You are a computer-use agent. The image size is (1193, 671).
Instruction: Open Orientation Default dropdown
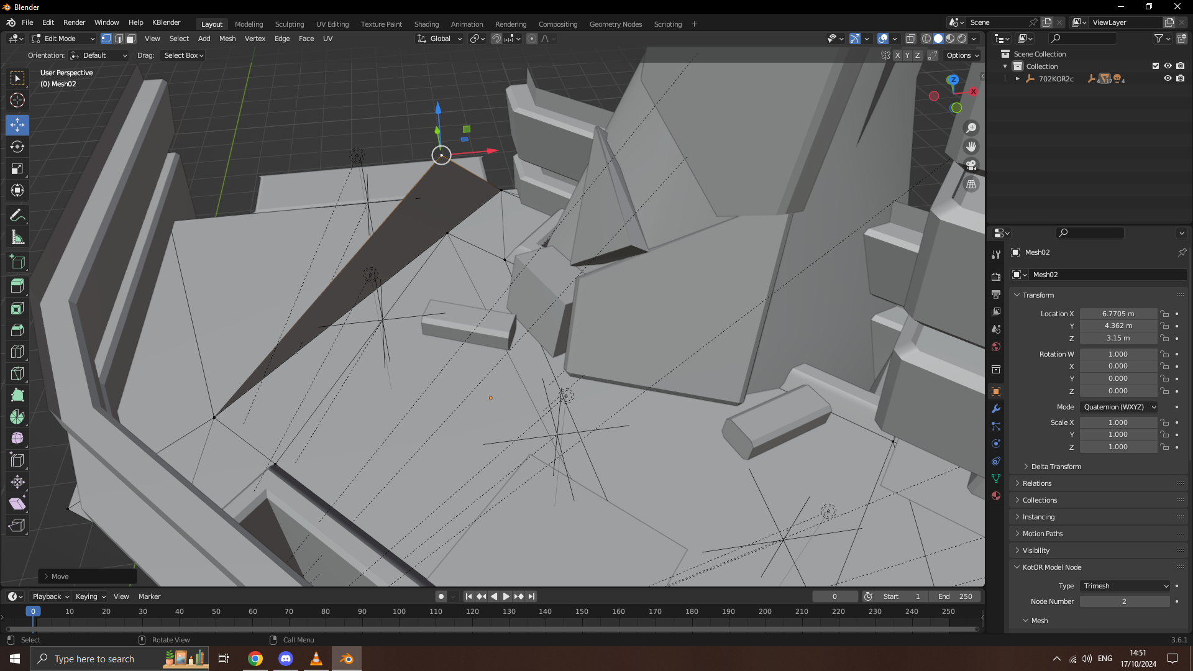click(x=99, y=55)
